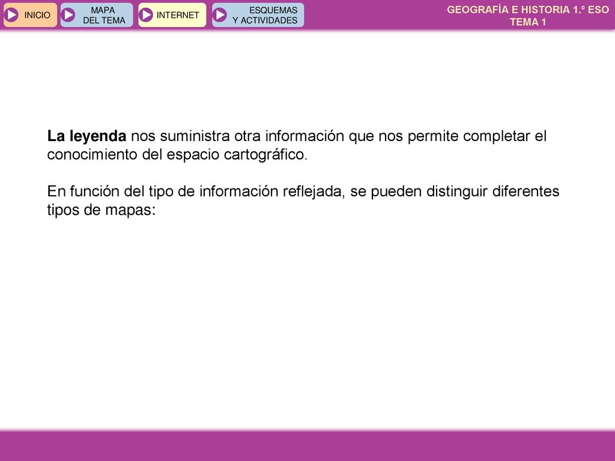Open the MAPA DEL TEMA label
Screen dimensions: 615x461
click(104, 15)
